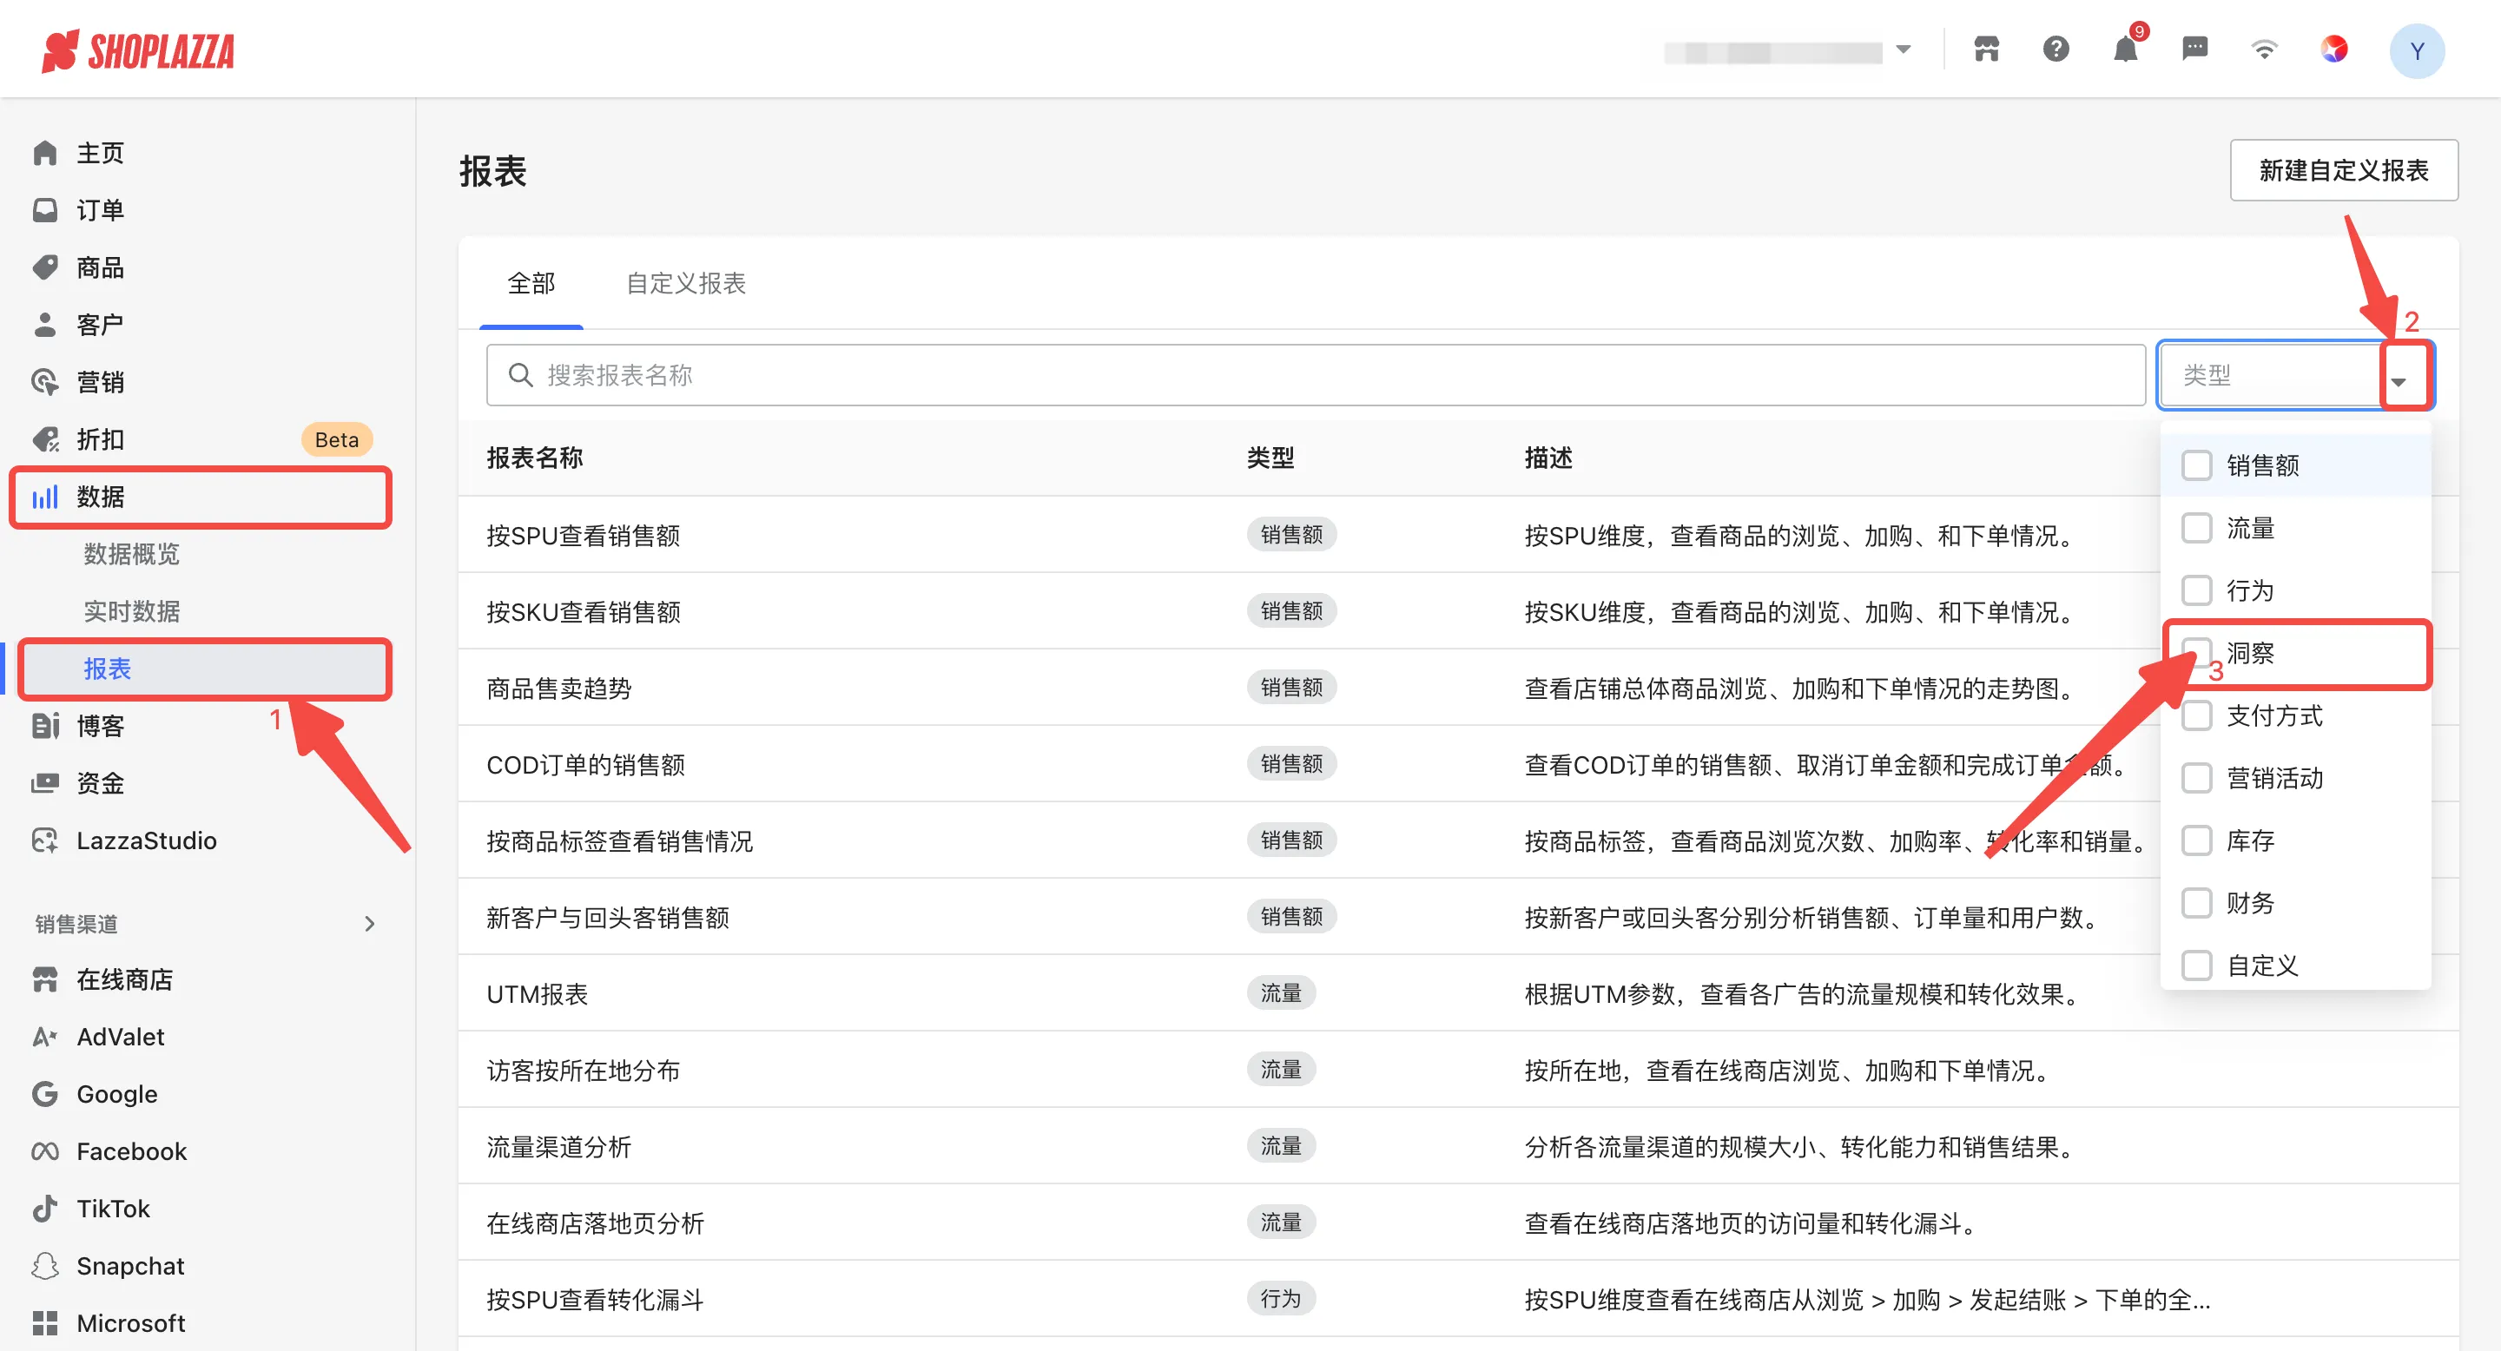Check the 流量 filter checkbox
The height and width of the screenshot is (1351, 2501).
pyautogui.click(x=2196, y=529)
